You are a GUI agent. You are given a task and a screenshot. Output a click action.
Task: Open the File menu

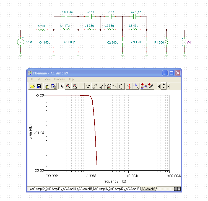31,79
